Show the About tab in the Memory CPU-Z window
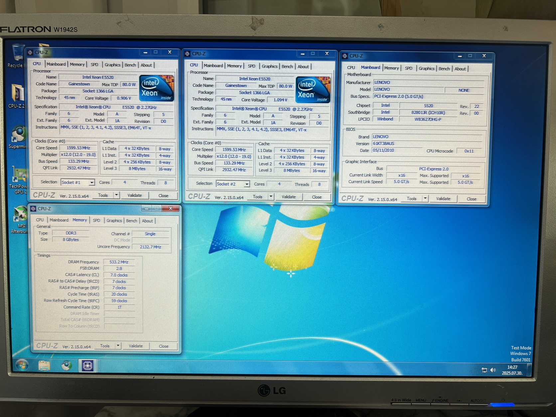The height and width of the screenshot is (417, 556). (x=147, y=221)
